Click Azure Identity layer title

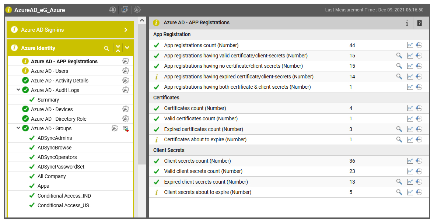[x=38, y=48]
